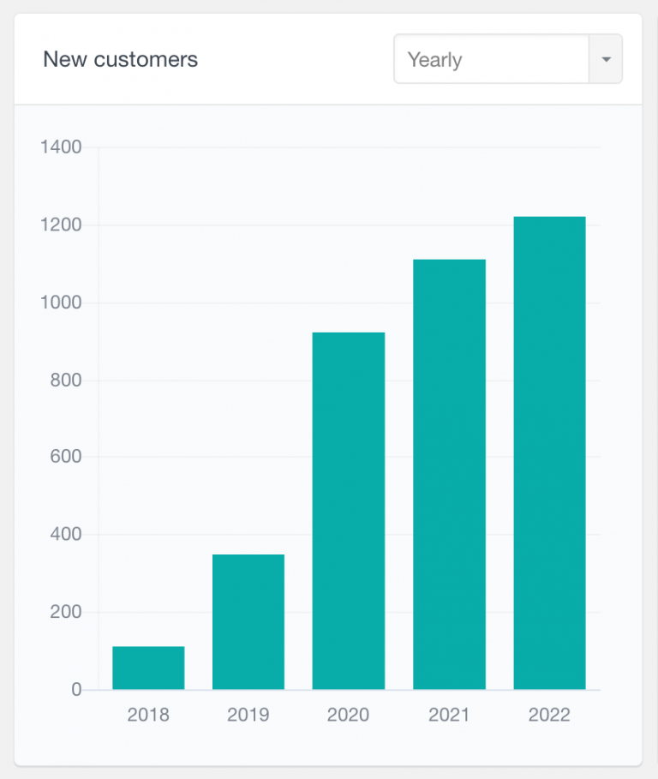Select the 2018 bar in chart
Screen dimensions: 658x779
[x=148, y=668]
